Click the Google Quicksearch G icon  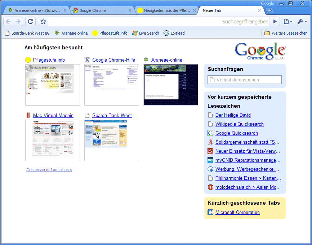[x=210, y=133]
